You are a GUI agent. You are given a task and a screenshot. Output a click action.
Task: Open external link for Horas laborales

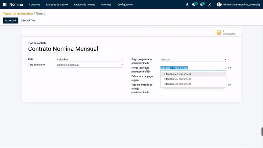coord(229,68)
